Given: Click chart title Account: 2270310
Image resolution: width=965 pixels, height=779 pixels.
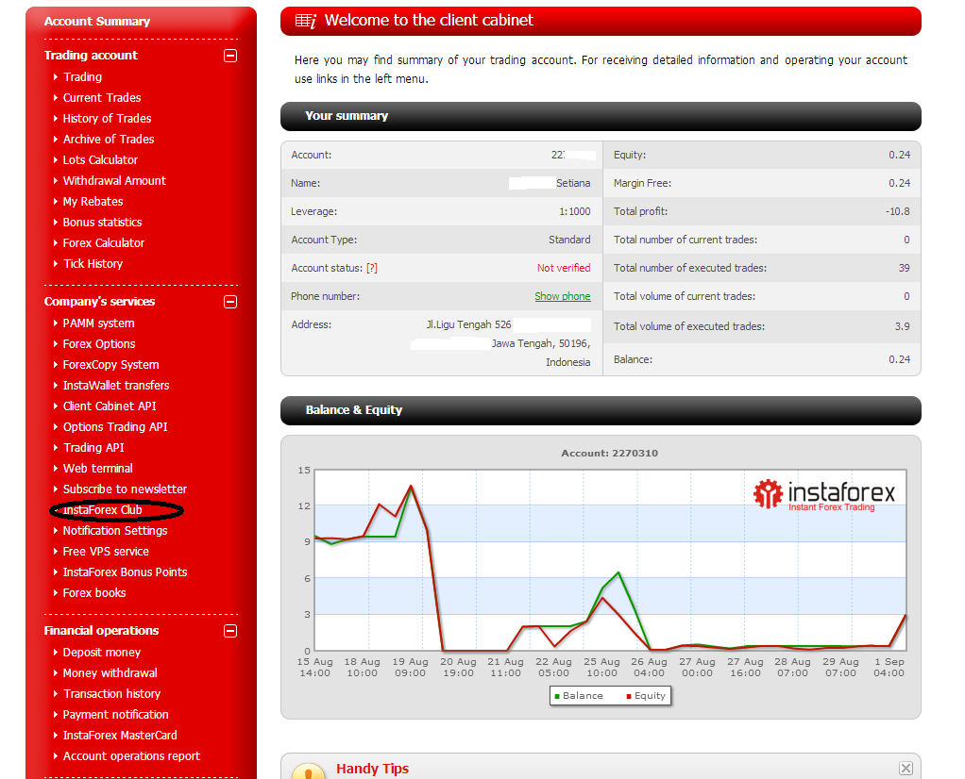Looking at the screenshot, I should coord(609,453).
